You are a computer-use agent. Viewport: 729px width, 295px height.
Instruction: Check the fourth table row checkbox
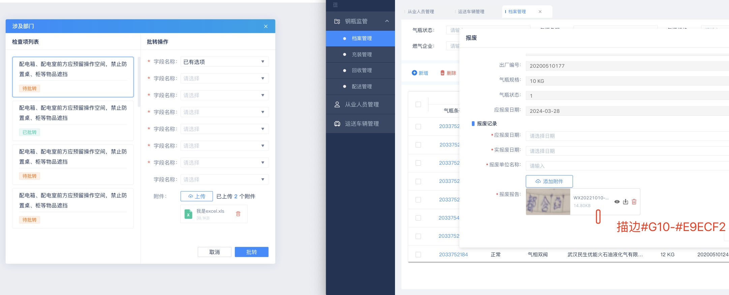[418, 181]
